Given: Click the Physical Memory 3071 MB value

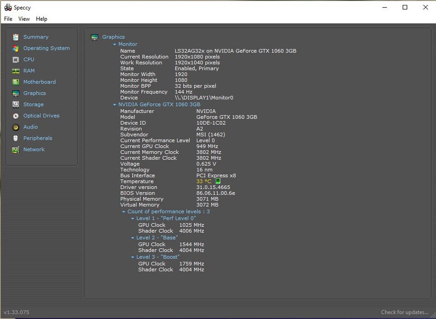Looking at the screenshot, I should [x=207, y=199].
